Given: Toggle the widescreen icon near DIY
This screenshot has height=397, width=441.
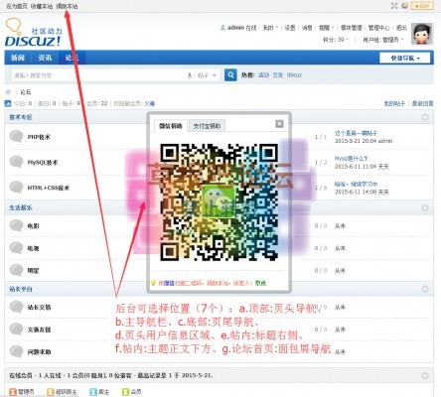Looking at the screenshot, I should pos(394,6).
